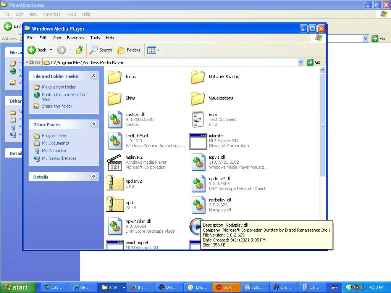Image resolution: width=391 pixels, height=293 pixels.
Task: Open the Favorites menu in Windows Media Player window
Action: [76, 38]
